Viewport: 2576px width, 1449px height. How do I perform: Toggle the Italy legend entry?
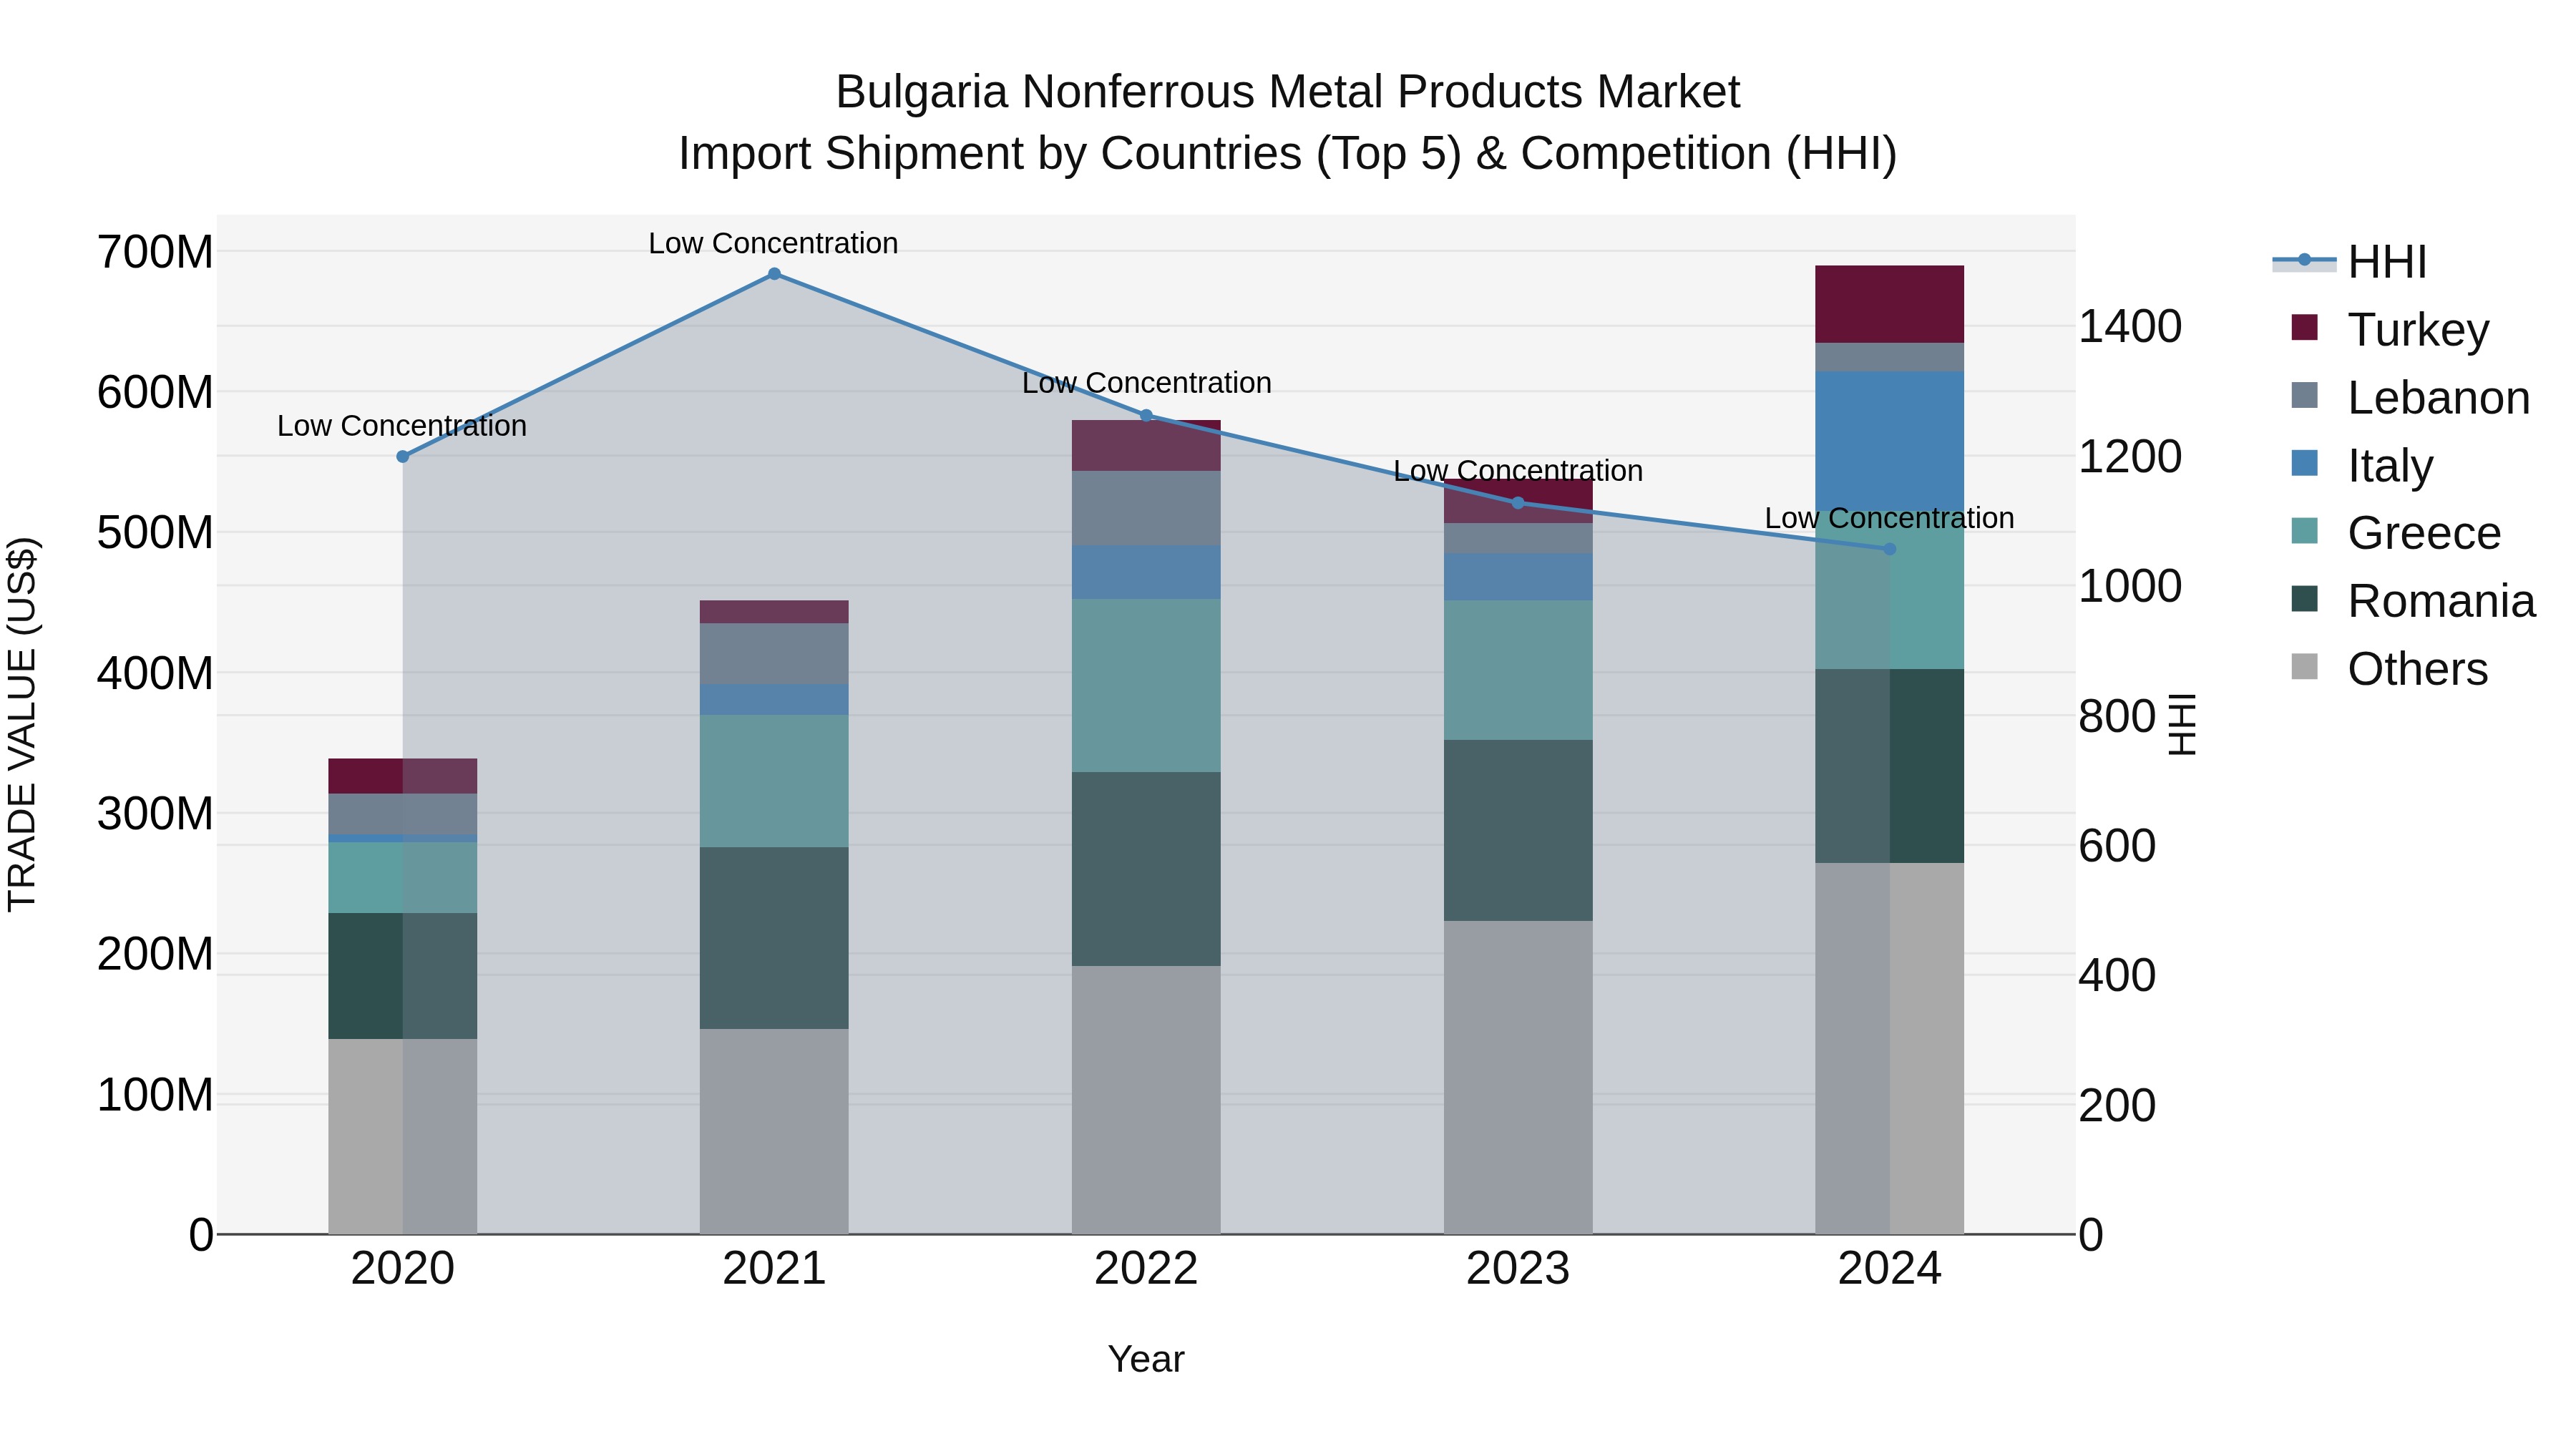click(x=2362, y=465)
